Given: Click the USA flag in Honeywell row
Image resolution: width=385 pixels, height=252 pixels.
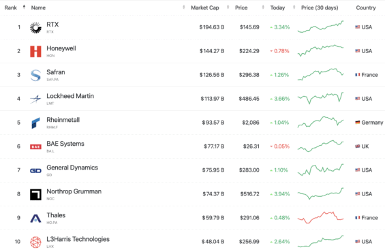Looking at the screenshot, I should (358, 51).
